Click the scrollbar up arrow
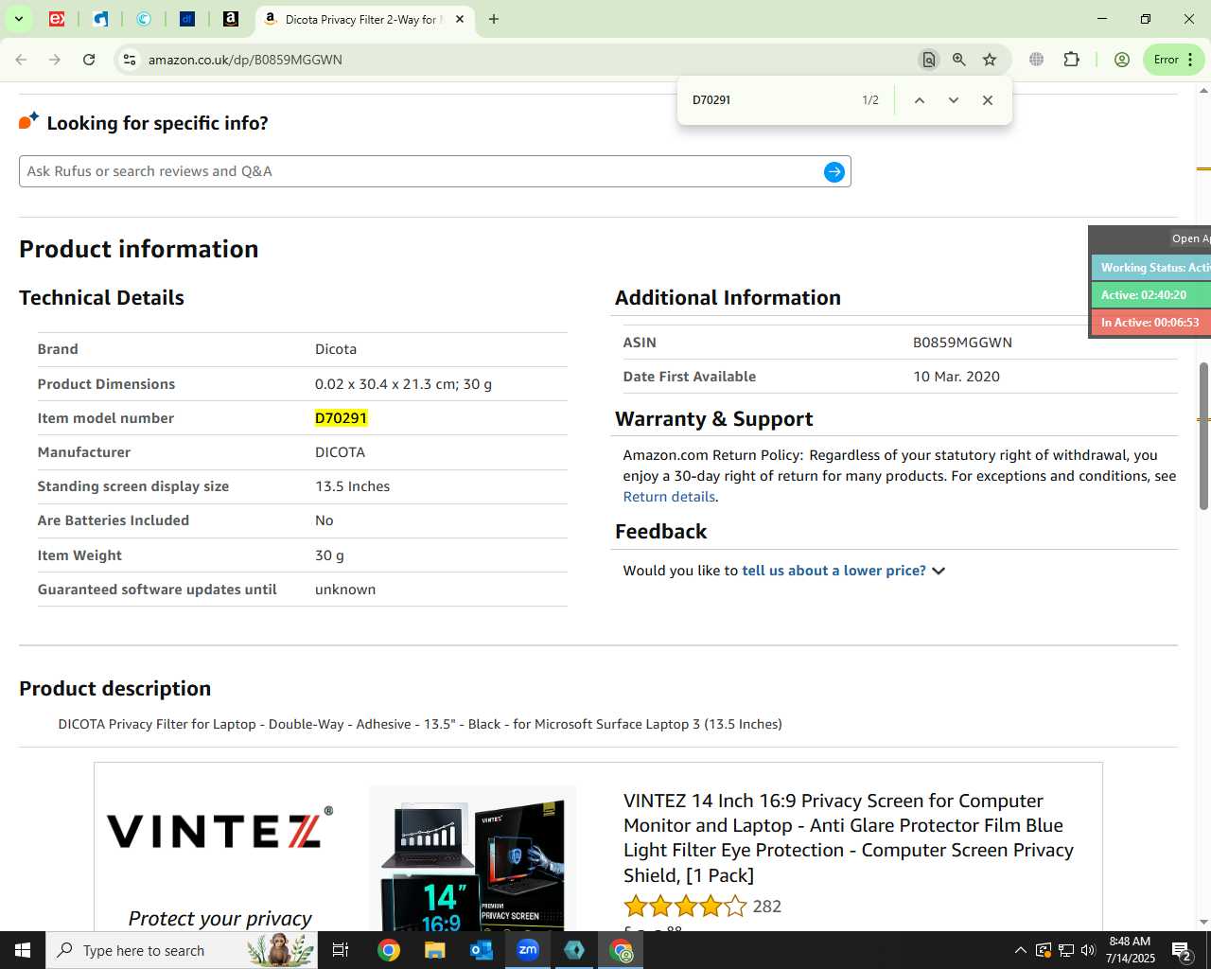The image size is (1211, 969). click(1203, 91)
